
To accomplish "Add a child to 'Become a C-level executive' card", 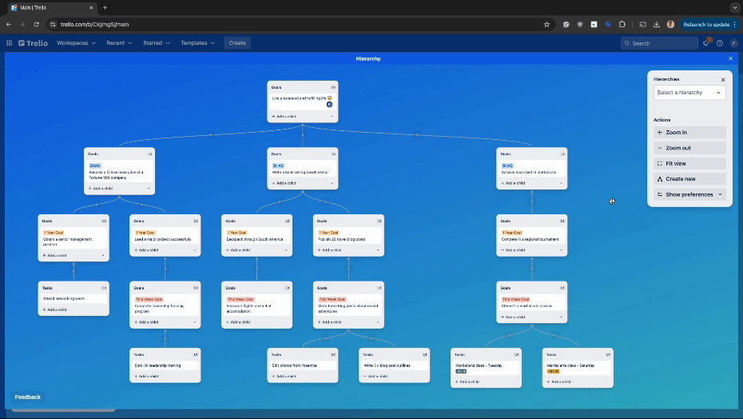I will [x=101, y=189].
